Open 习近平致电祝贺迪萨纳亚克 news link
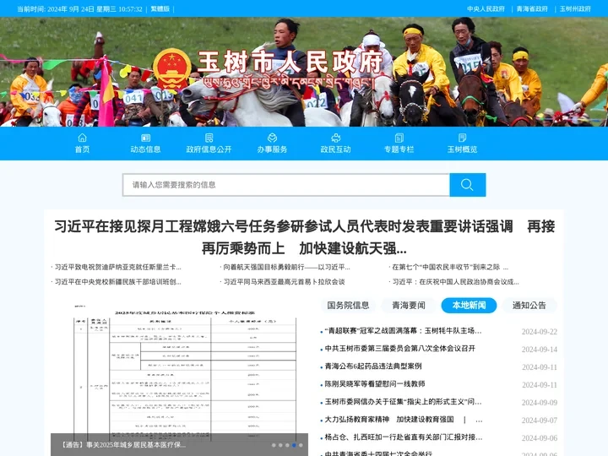The image size is (608, 456). click(x=118, y=267)
